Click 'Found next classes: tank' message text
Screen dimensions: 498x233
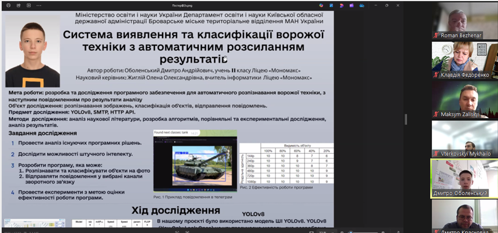click(171, 132)
